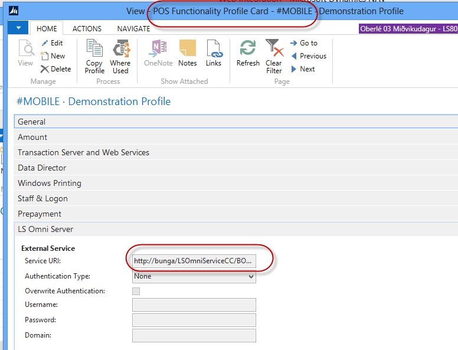Expand the General FastTab
The height and width of the screenshot is (350, 458).
(32, 122)
